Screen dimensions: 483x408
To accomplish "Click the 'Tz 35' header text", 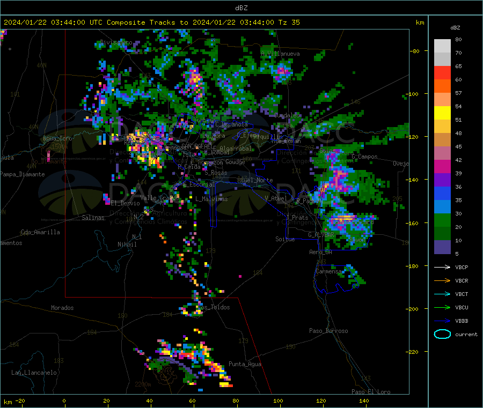I will click(x=289, y=23).
